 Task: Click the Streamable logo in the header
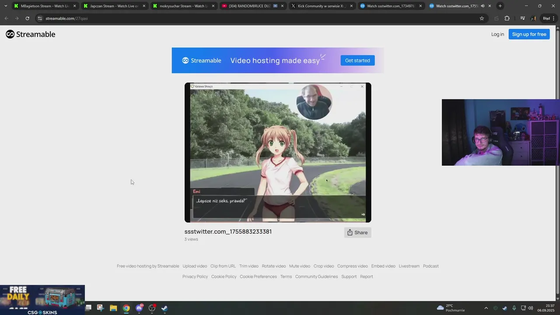tap(31, 34)
